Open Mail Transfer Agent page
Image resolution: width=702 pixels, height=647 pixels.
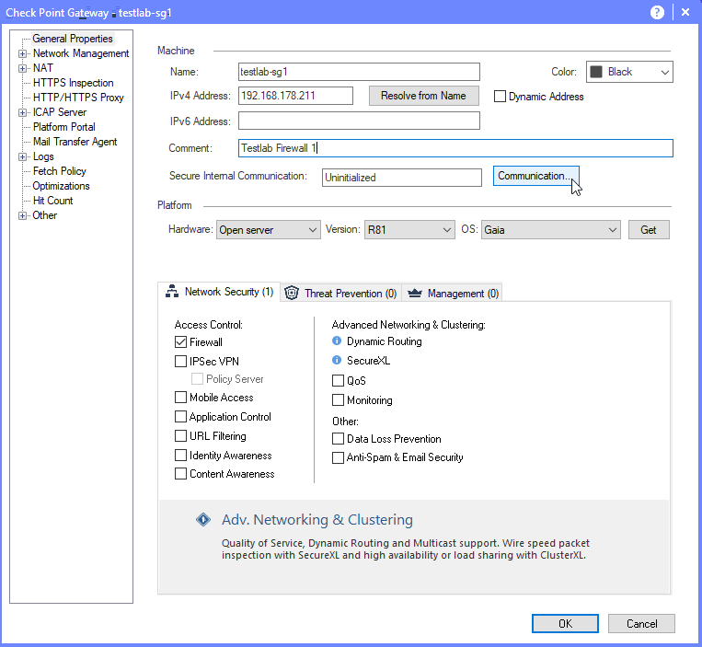click(x=75, y=142)
